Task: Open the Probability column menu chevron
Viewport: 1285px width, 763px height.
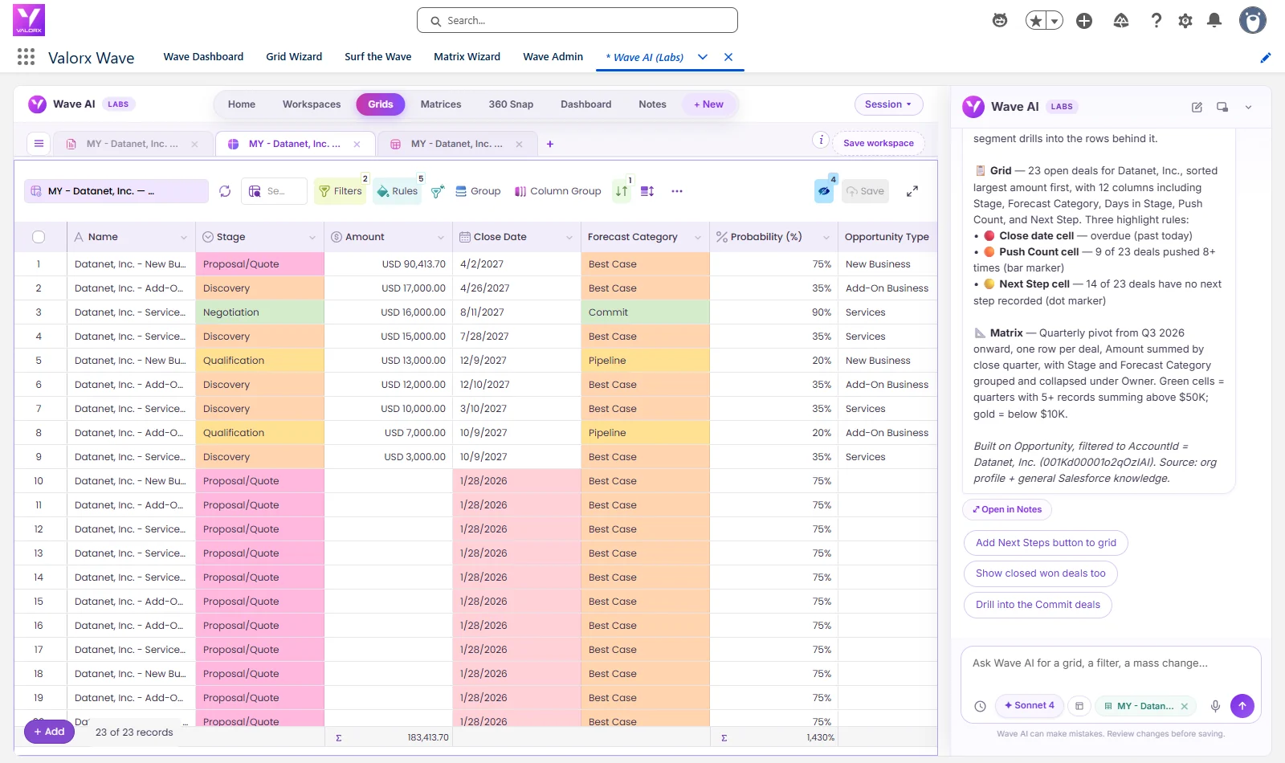Action: (826, 238)
